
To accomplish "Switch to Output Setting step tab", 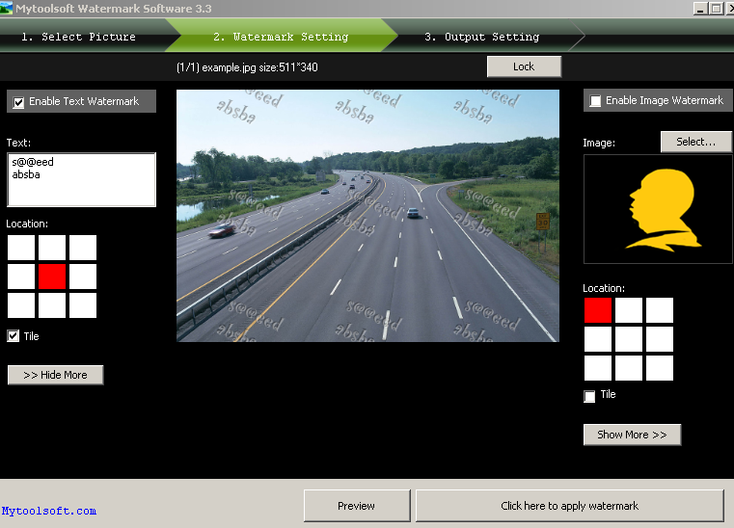I will pos(482,37).
